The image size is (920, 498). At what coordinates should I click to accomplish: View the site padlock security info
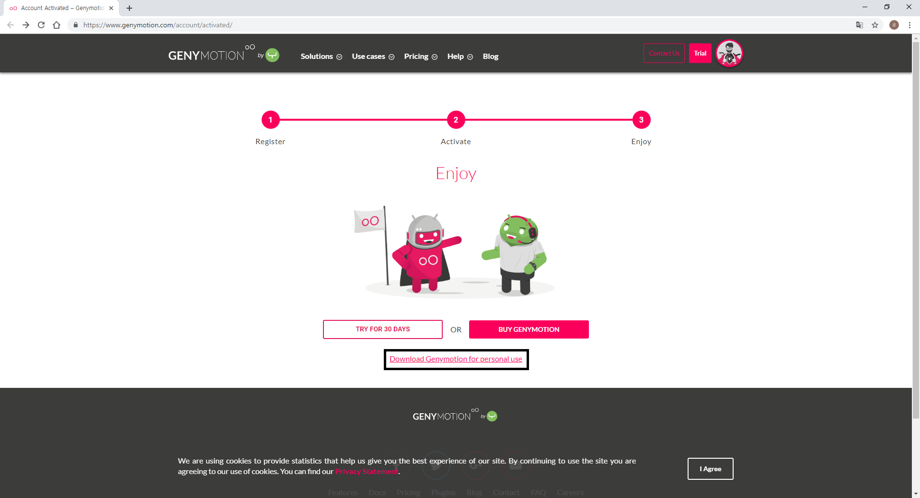click(x=76, y=25)
